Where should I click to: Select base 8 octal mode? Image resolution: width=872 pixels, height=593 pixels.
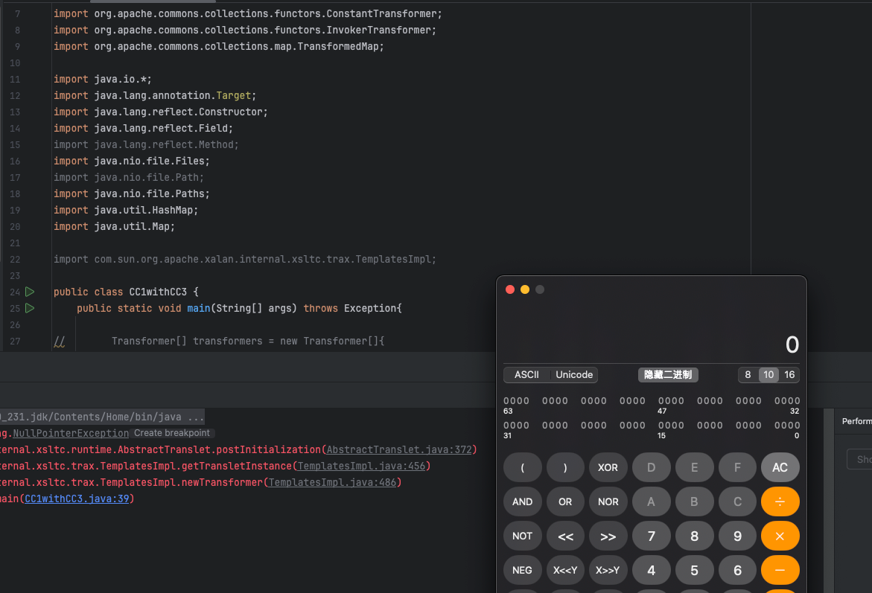click(x=748, y=374)
